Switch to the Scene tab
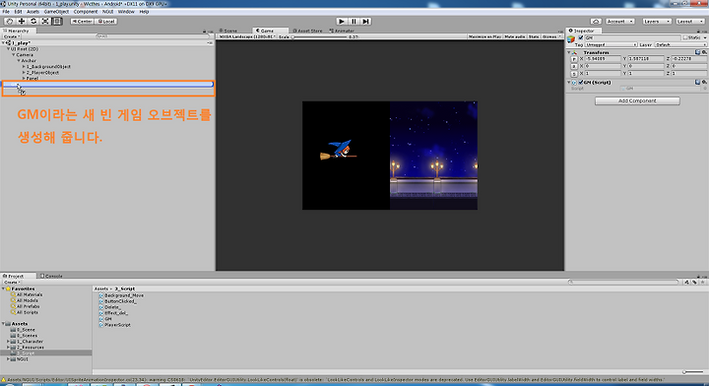Screen dimensions: 709x386 (228, 31)
